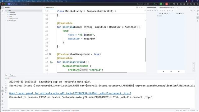199x112 pixels.
Task: Open the More Actions kebab in top toolbar
Action: [169, 4]
